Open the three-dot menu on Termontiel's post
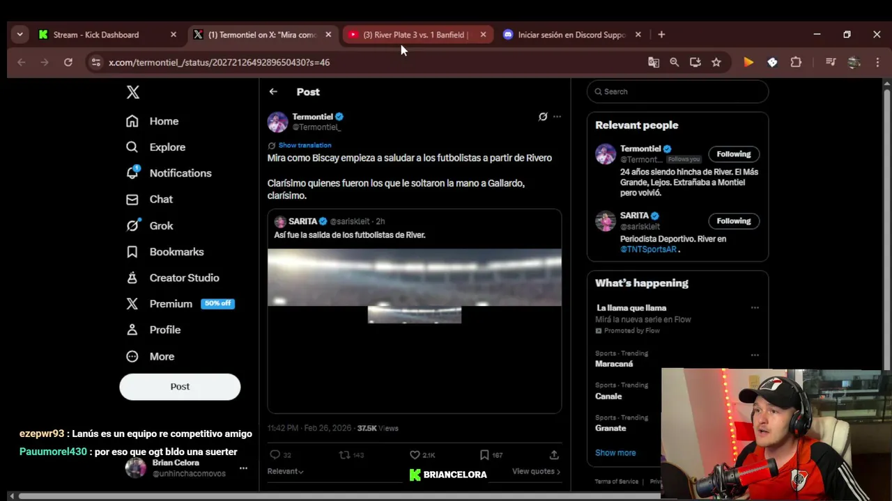Screen dimensions: 892x501 tap(557, 116)
